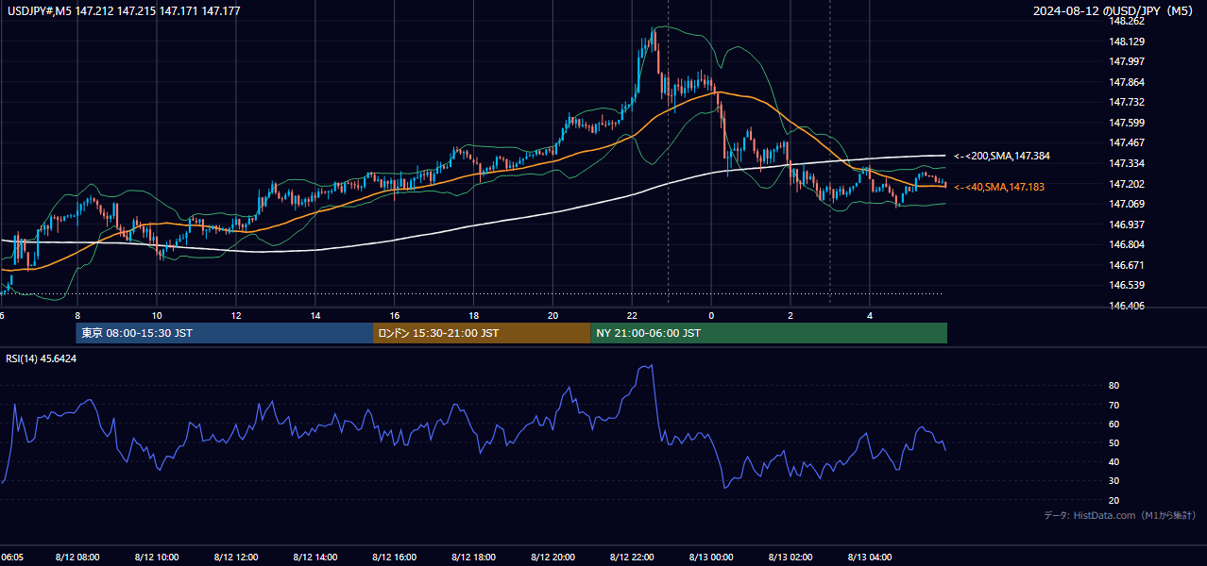The width and height of the screenshot is (1207, 566).
Task: Click the 8/12 22:00 date label
Action: pyautogui.click(x=633, y=557)
